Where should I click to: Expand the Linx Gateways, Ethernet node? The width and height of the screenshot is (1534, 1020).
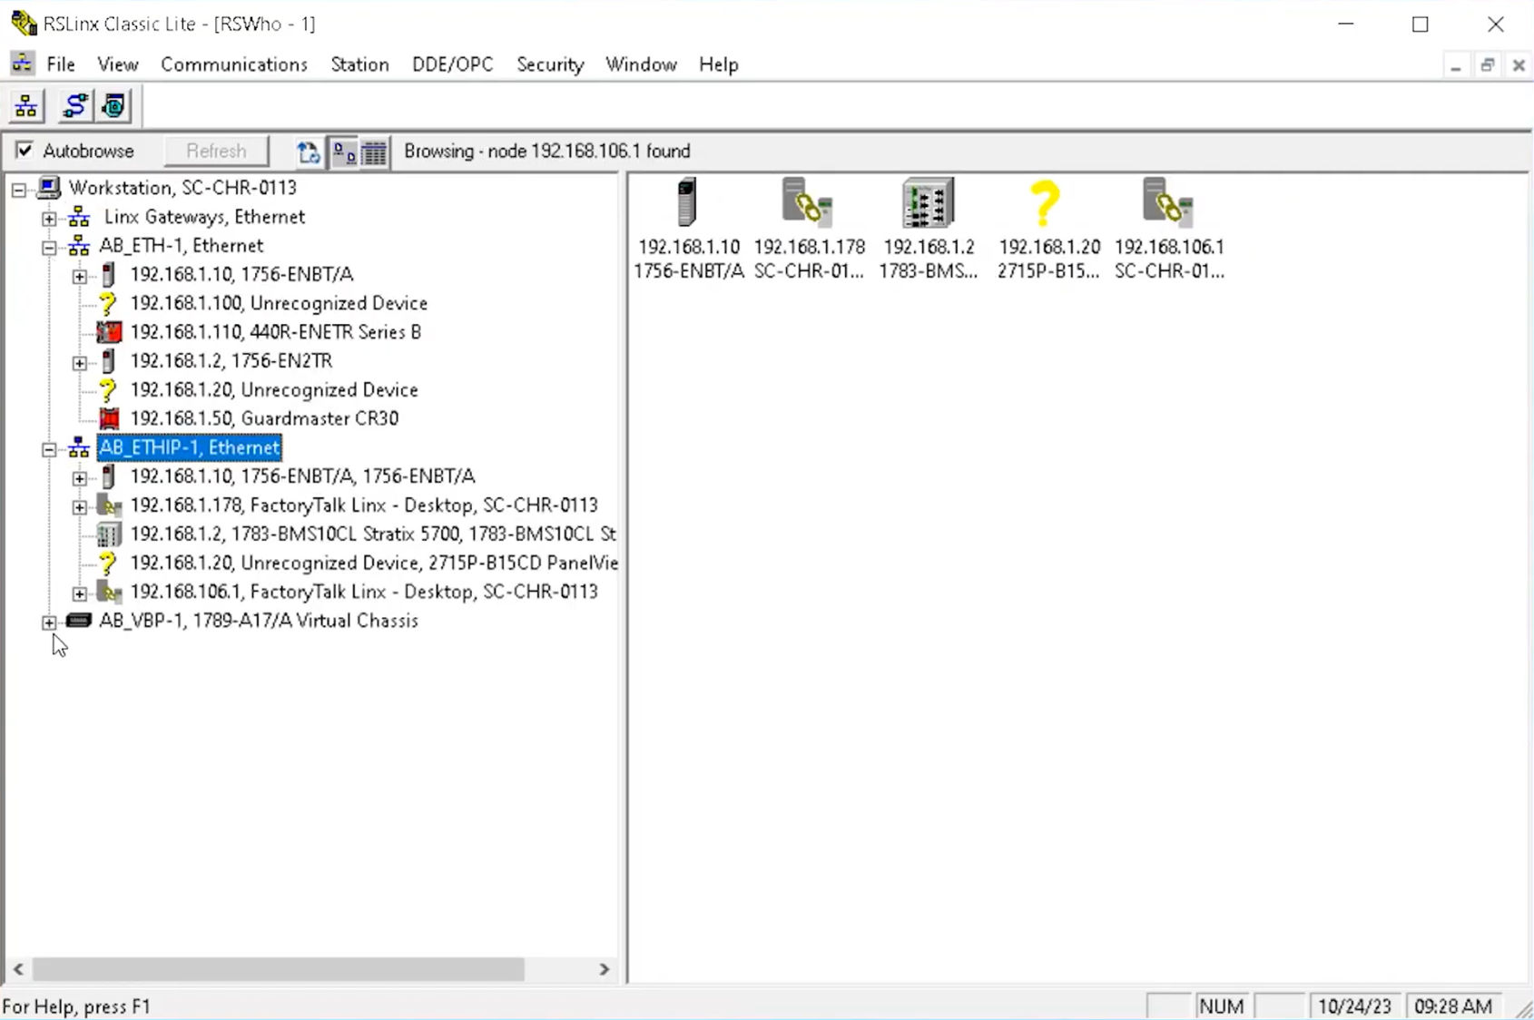pyautogui.click(x=49, y=219)
